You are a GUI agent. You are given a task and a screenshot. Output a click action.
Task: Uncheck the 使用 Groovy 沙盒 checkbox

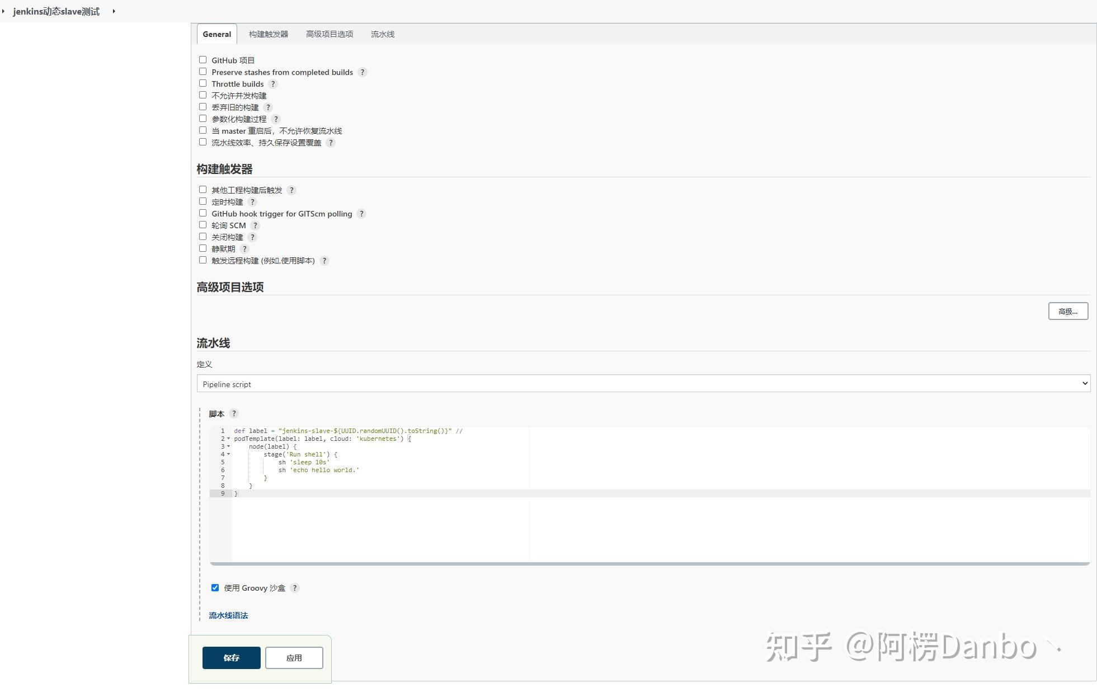(215, 587)
